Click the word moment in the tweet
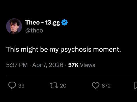The height and width of the screenshot is (102, 137). pyautogui.click(x=107, y=50)
